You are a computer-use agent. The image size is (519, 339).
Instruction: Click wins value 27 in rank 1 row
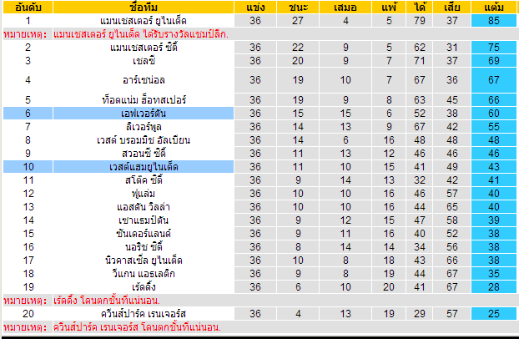point(298,21)
